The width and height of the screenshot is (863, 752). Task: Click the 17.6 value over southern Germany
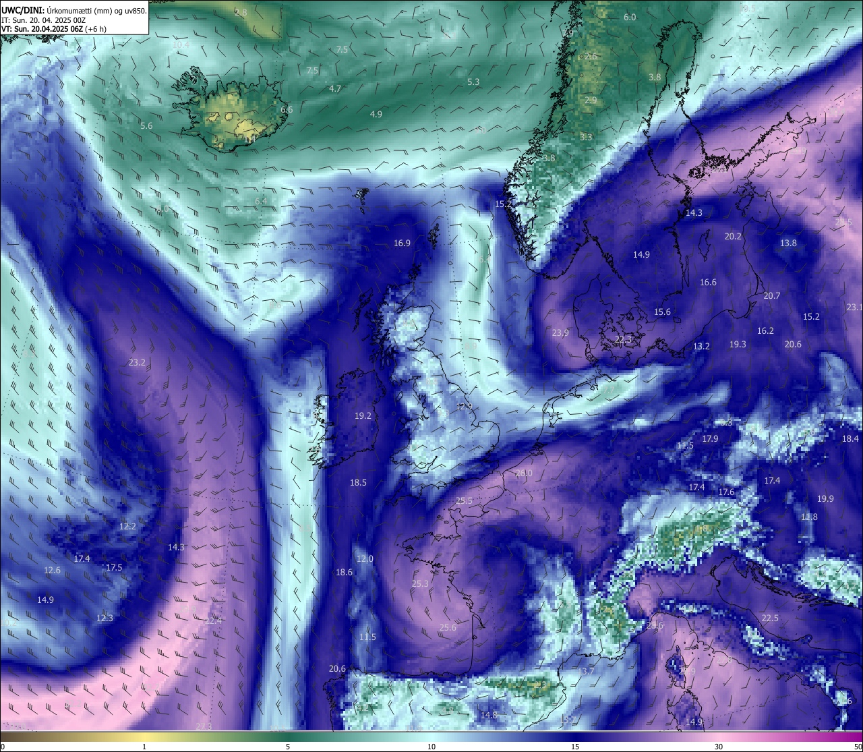[x=726, y=492]
